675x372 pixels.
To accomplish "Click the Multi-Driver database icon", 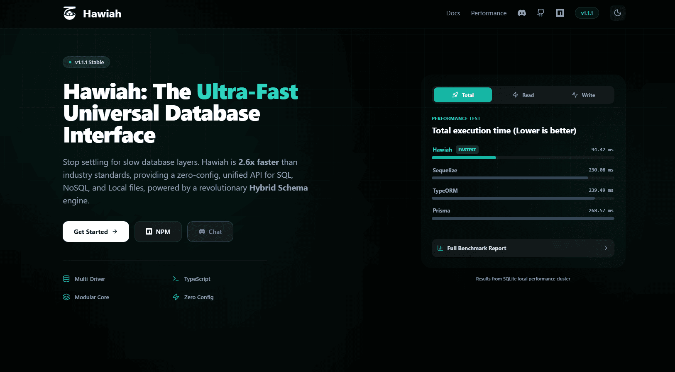I will click(x=66, y=279).
